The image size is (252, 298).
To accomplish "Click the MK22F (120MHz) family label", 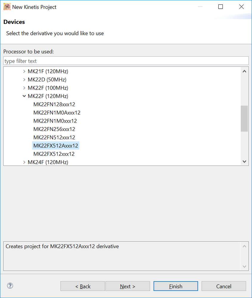I will 48,96.
